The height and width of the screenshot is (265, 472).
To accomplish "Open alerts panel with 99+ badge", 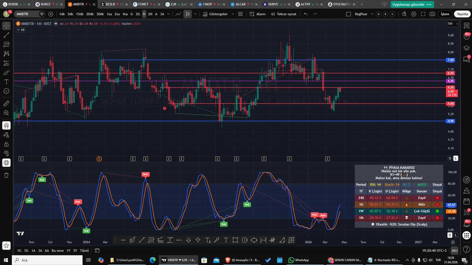I will pos(467,37).
